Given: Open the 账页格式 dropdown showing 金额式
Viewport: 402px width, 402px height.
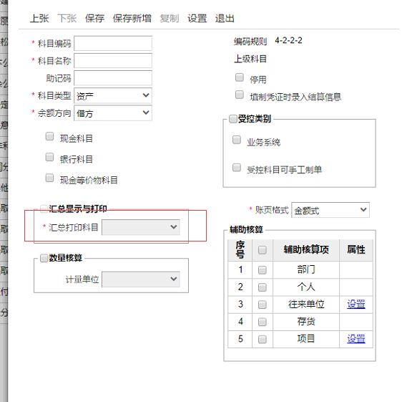Looking at the screenshot, I should [x=330, y=210].
